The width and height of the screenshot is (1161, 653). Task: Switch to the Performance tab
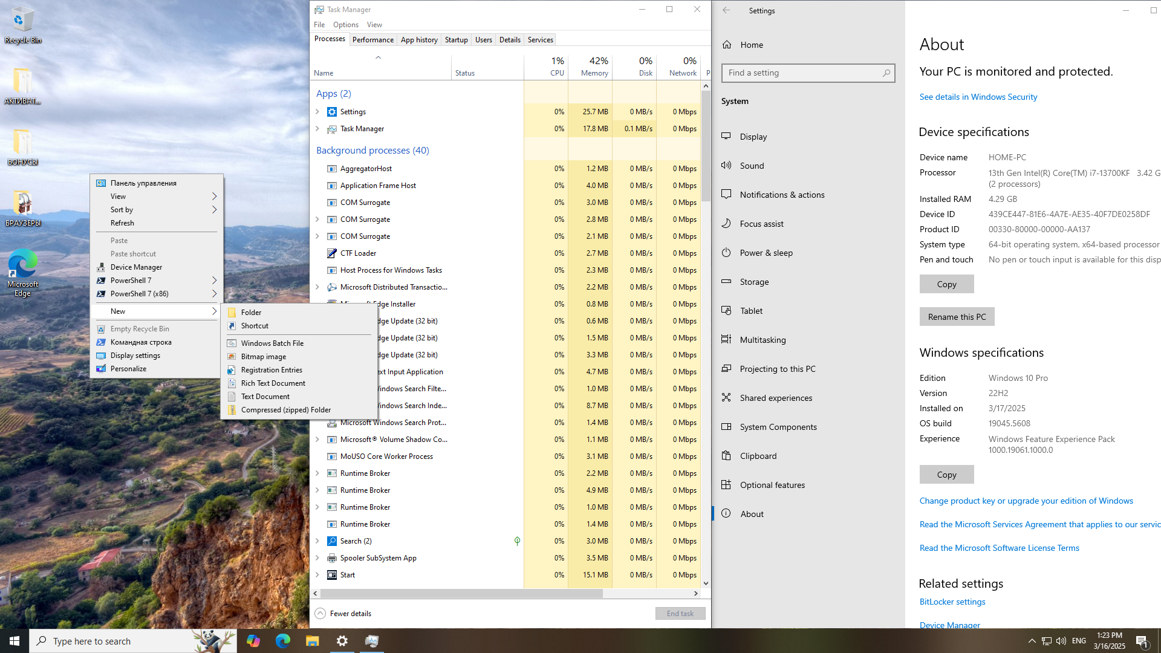372,40
